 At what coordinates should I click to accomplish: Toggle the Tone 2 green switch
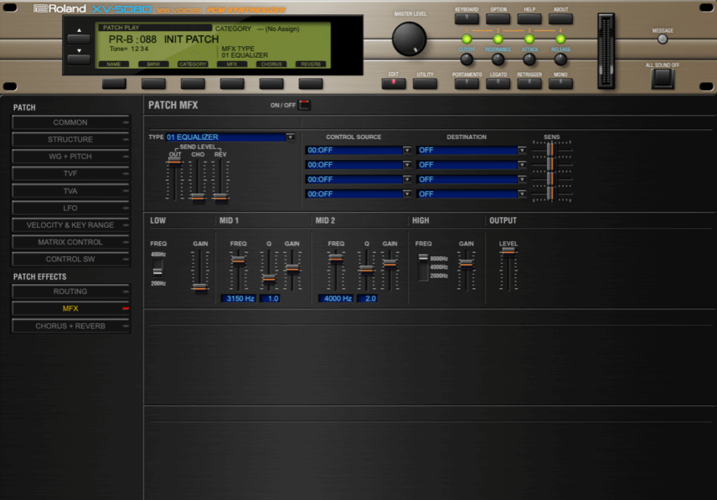click(498, 39)
